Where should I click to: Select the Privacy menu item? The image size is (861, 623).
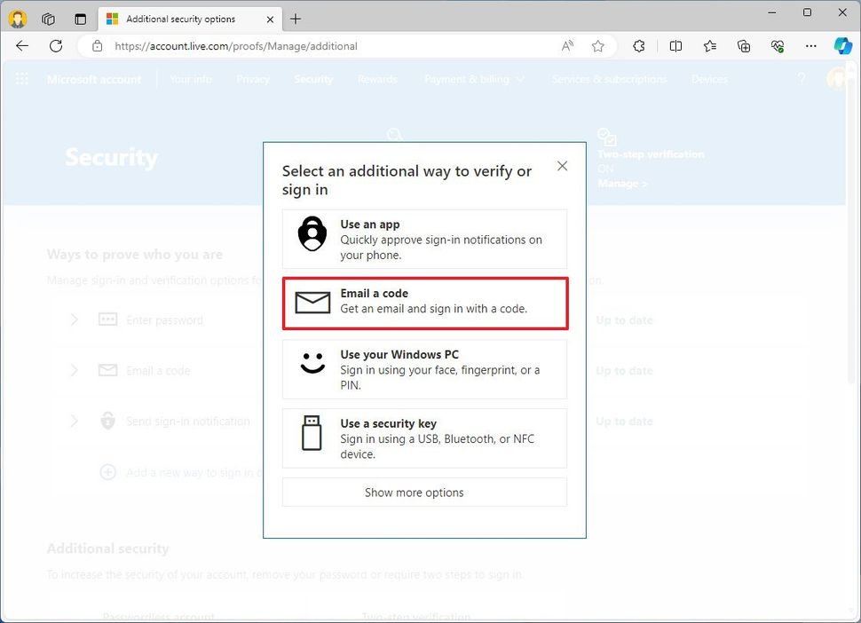click(x=253, y=79)
